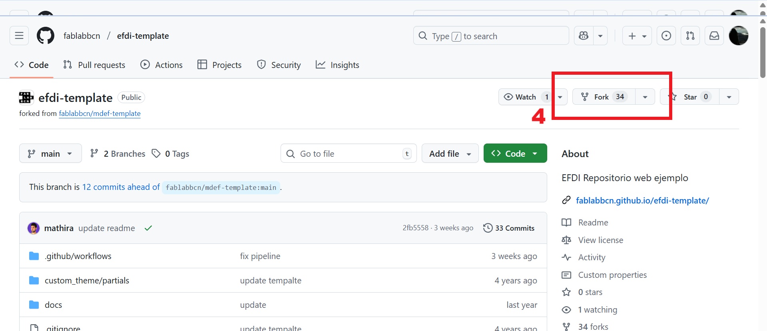Screen dimensions: 767x331
Task: Click the Go to file search field
Action: click(349, 154)
